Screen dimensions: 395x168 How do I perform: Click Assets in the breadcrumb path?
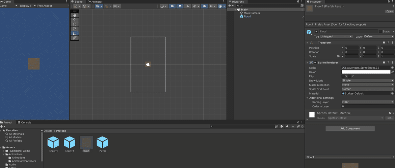pos(48,131)
